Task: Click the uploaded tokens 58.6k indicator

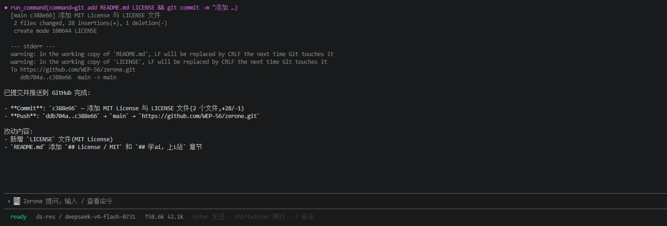Action: (154, 217)
